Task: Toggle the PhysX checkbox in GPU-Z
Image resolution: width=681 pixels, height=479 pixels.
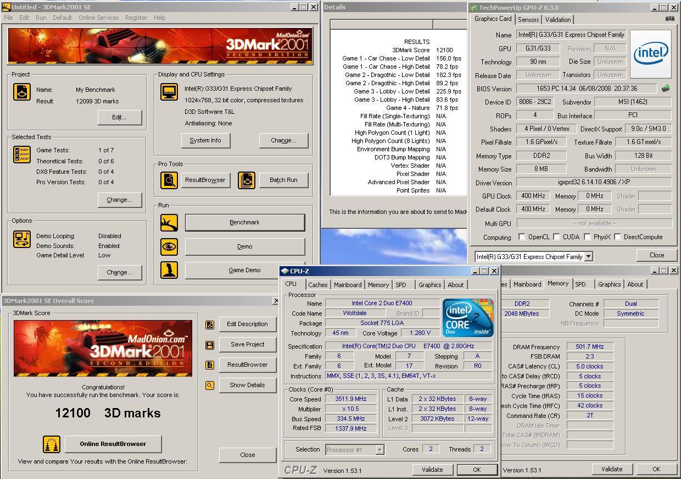Action: tap(587, 237)
